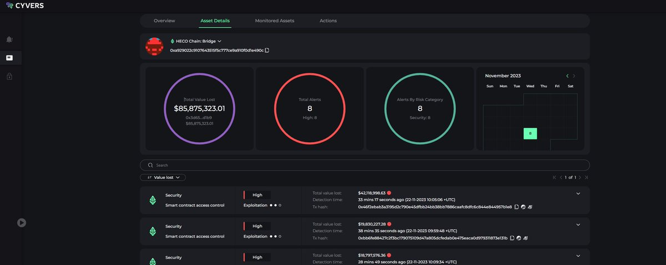This screenshot has height=265, width=666.
Task: Expand the $42,118,998.63 alert row
Action: [578, 193]
